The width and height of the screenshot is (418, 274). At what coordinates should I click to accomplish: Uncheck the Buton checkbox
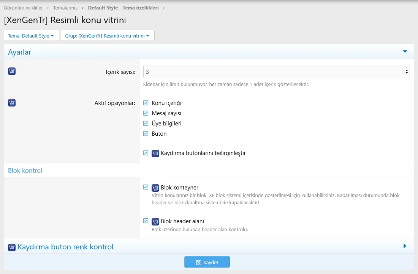146,133
